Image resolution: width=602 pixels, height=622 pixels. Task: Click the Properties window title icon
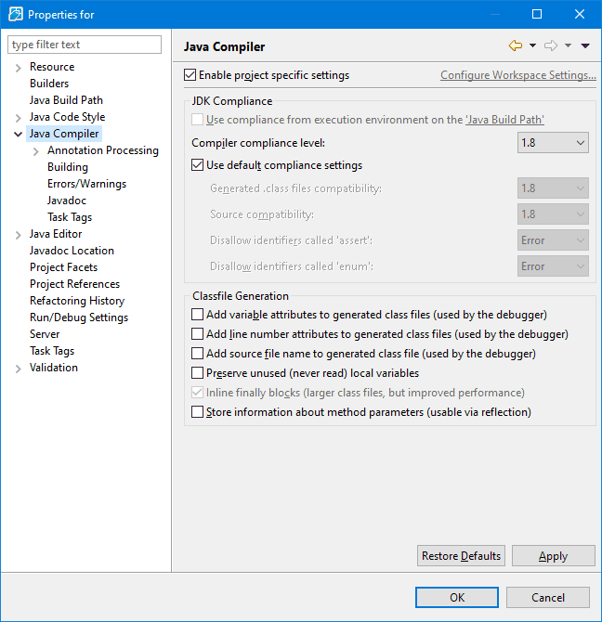click(x=16, y=14)
